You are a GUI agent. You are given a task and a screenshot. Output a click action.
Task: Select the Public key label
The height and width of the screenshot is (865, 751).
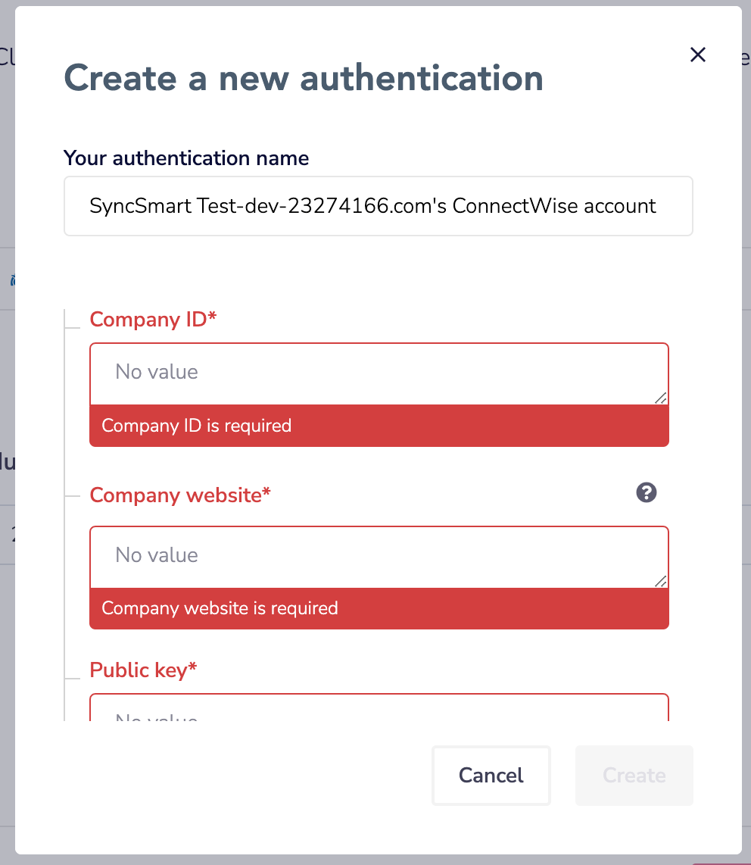pos(143,670)
